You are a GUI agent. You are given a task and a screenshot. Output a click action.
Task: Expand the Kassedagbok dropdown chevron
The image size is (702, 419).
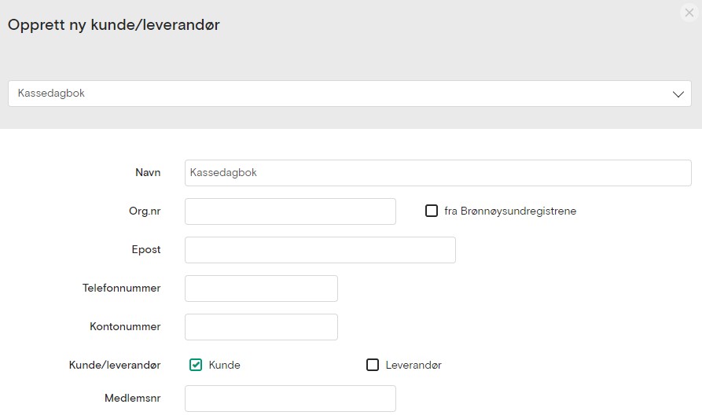pyautogui.click(x=678, y=94)
